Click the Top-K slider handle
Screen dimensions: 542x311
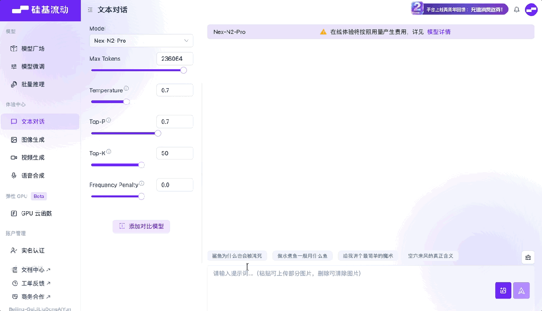coord(141,165)
